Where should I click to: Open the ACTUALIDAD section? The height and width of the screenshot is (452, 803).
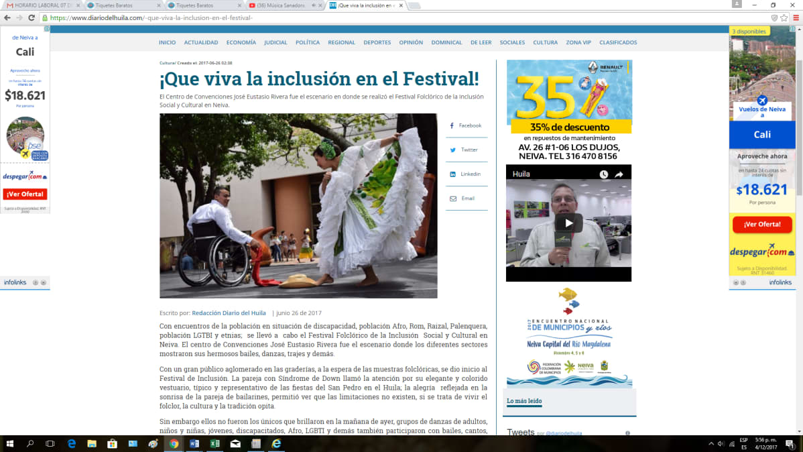pyautogui.click(x=201, y=42)
